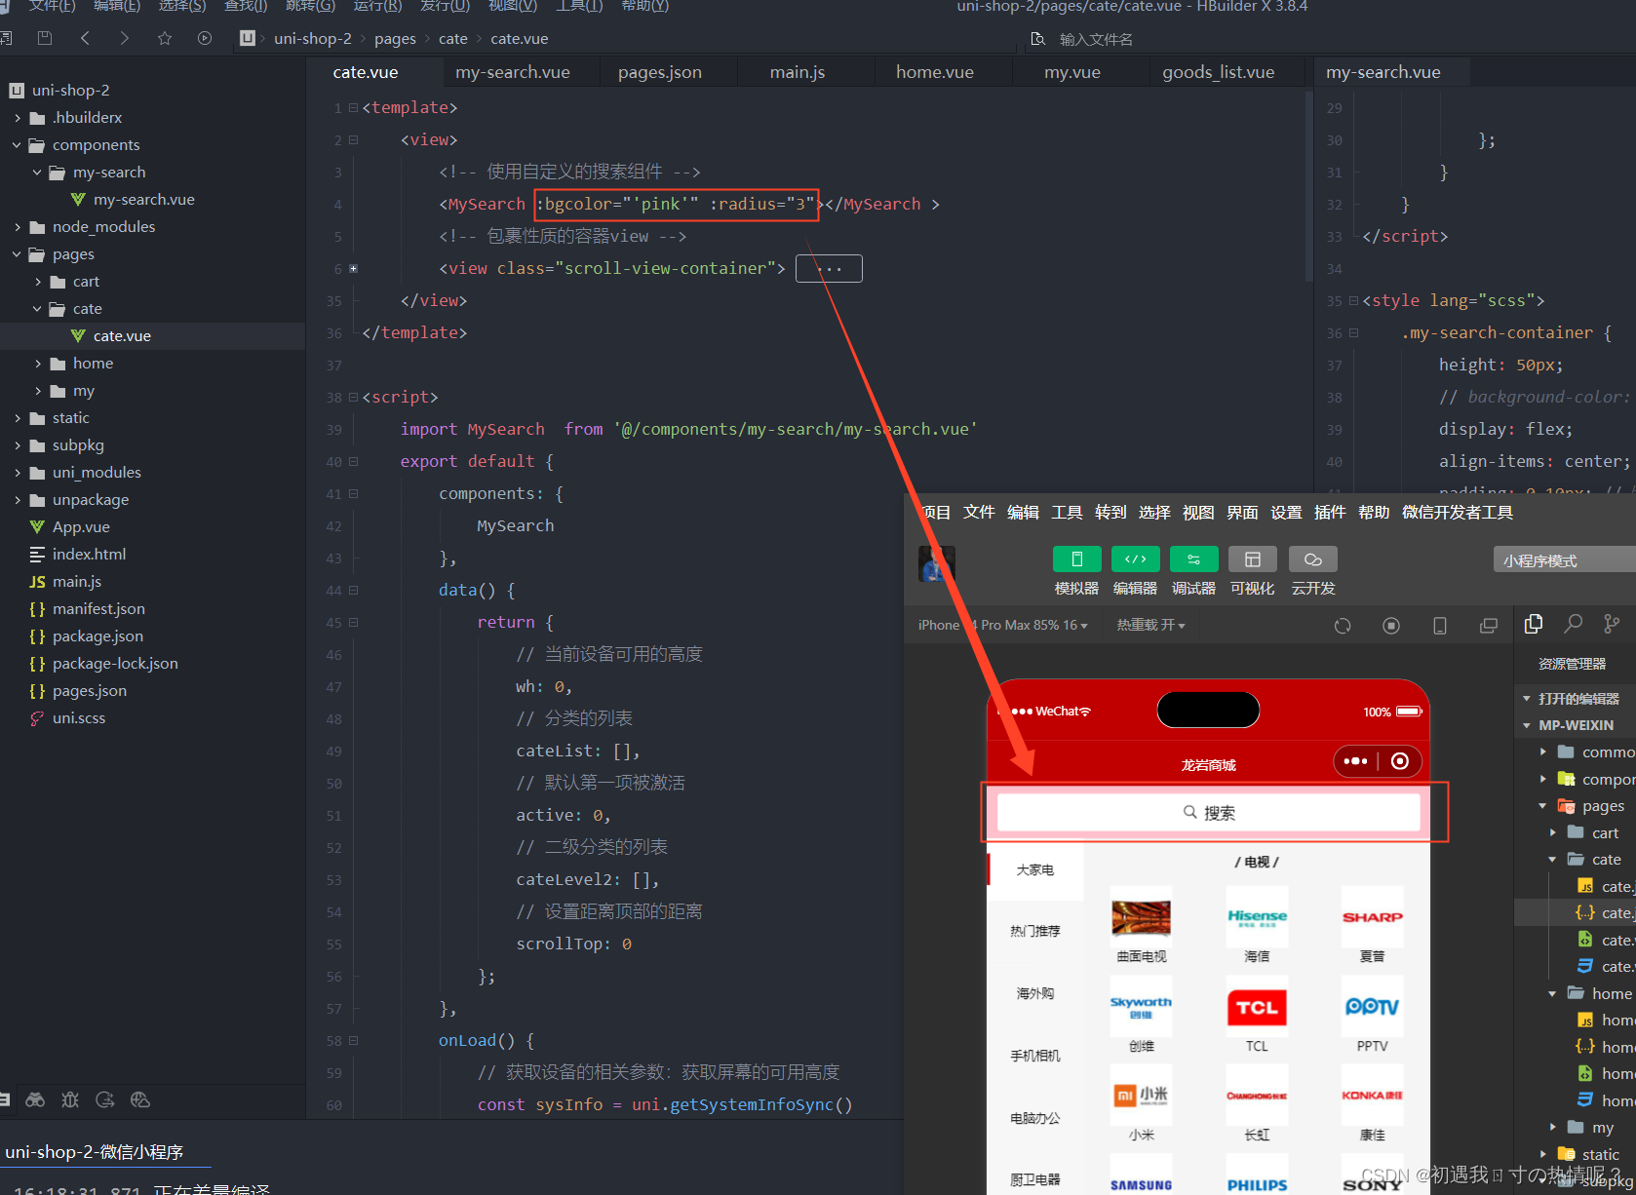
Task: Click the pages breadcrumb in path bar
Action: [x=395, y=39]
